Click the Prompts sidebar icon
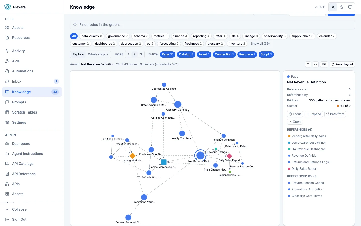Screen dimensions: 361x226 pos(7,102)
